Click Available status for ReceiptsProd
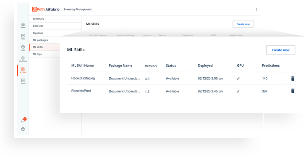The width and height of the screenshot is (306, 155). (x=173, y=91)
